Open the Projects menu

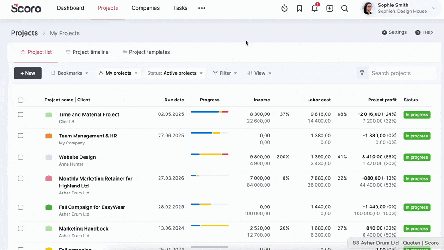(x=108, y=8)
